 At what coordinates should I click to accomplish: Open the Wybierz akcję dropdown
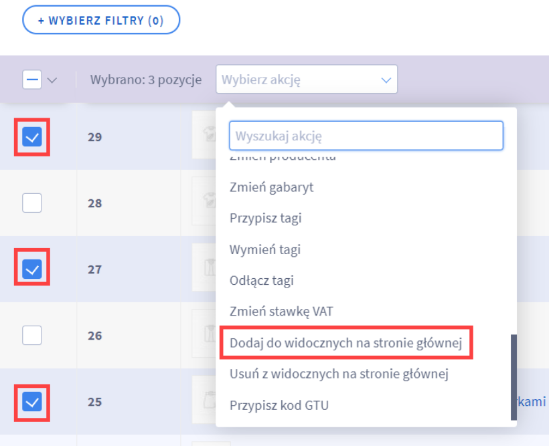click(x=307, y=80)
